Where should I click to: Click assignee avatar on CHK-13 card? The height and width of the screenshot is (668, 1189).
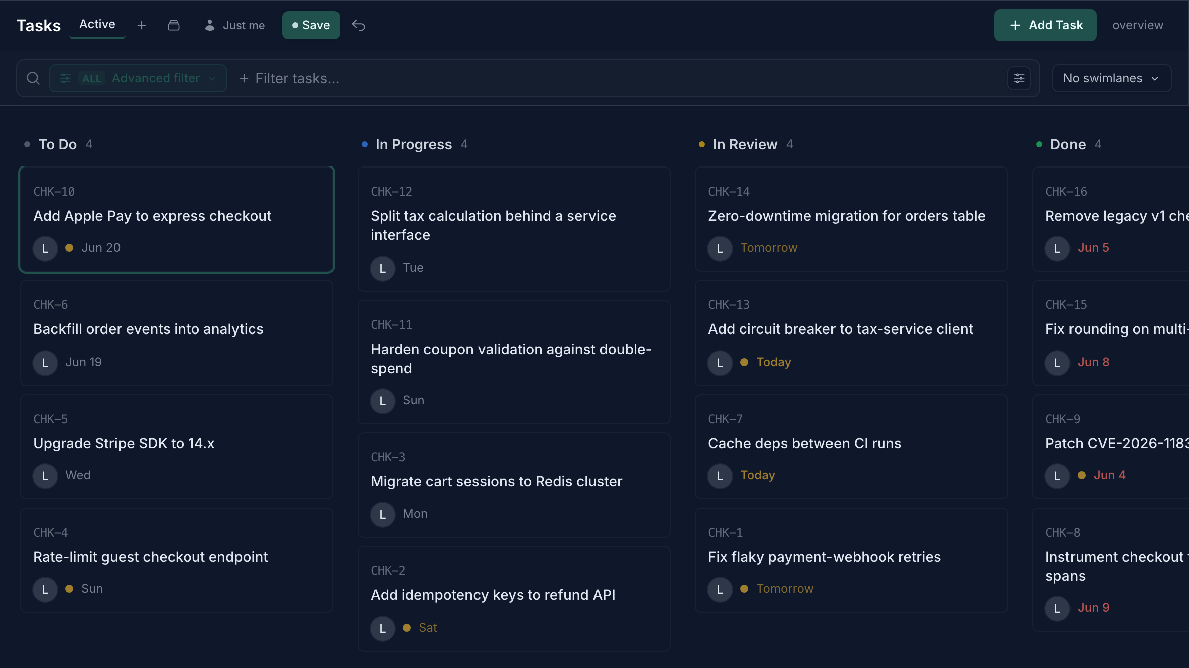click(720, 363)
